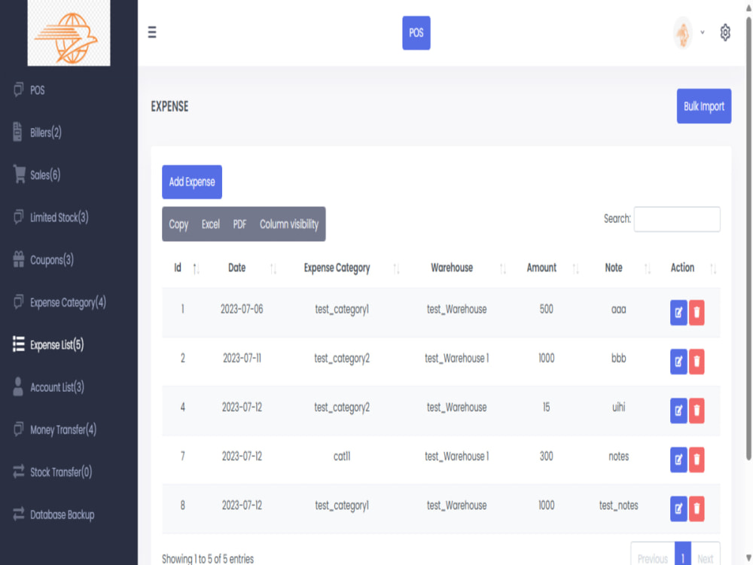753x565 pixels.
Task: Click the Stock Transfer arrows icon
Action: pos(18,472)
